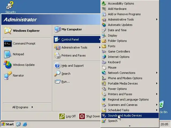Click the Internet Explorer quick launch icon
Viewport: 171px width, 128px height.
25,124
